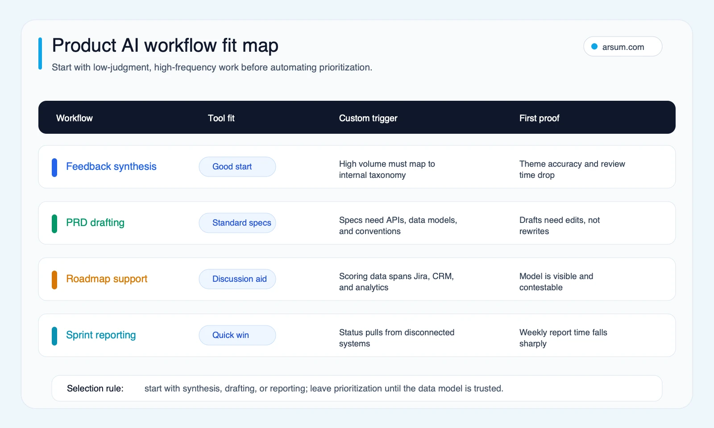Click the First proof column header

[x=539, y=118]
